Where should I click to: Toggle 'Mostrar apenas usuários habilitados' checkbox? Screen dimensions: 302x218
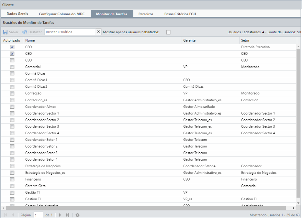[168, 32]
